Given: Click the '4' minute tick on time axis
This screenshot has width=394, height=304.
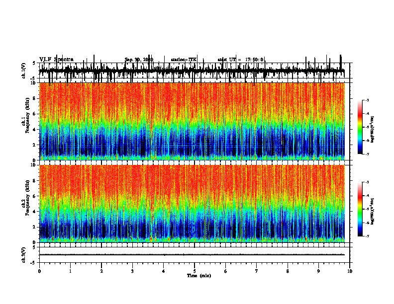Looking at the screenshot, I should point(163,271).
